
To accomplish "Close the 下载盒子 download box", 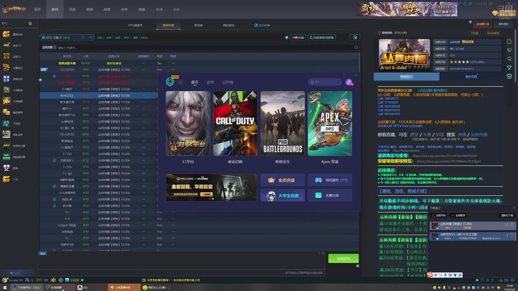I will coord(513,208).
